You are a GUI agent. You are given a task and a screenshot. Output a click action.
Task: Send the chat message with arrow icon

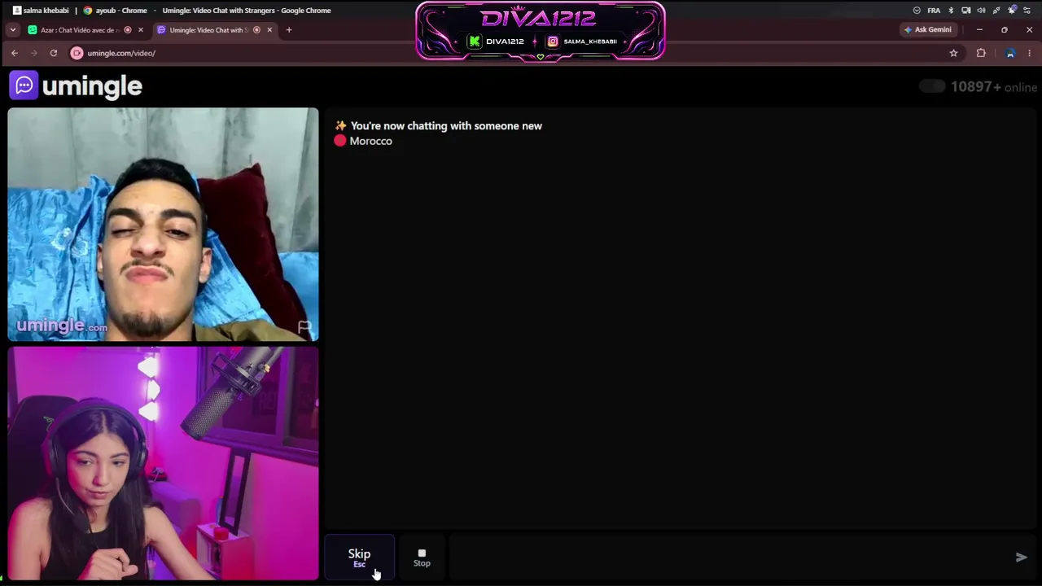tap(1021, 558)
